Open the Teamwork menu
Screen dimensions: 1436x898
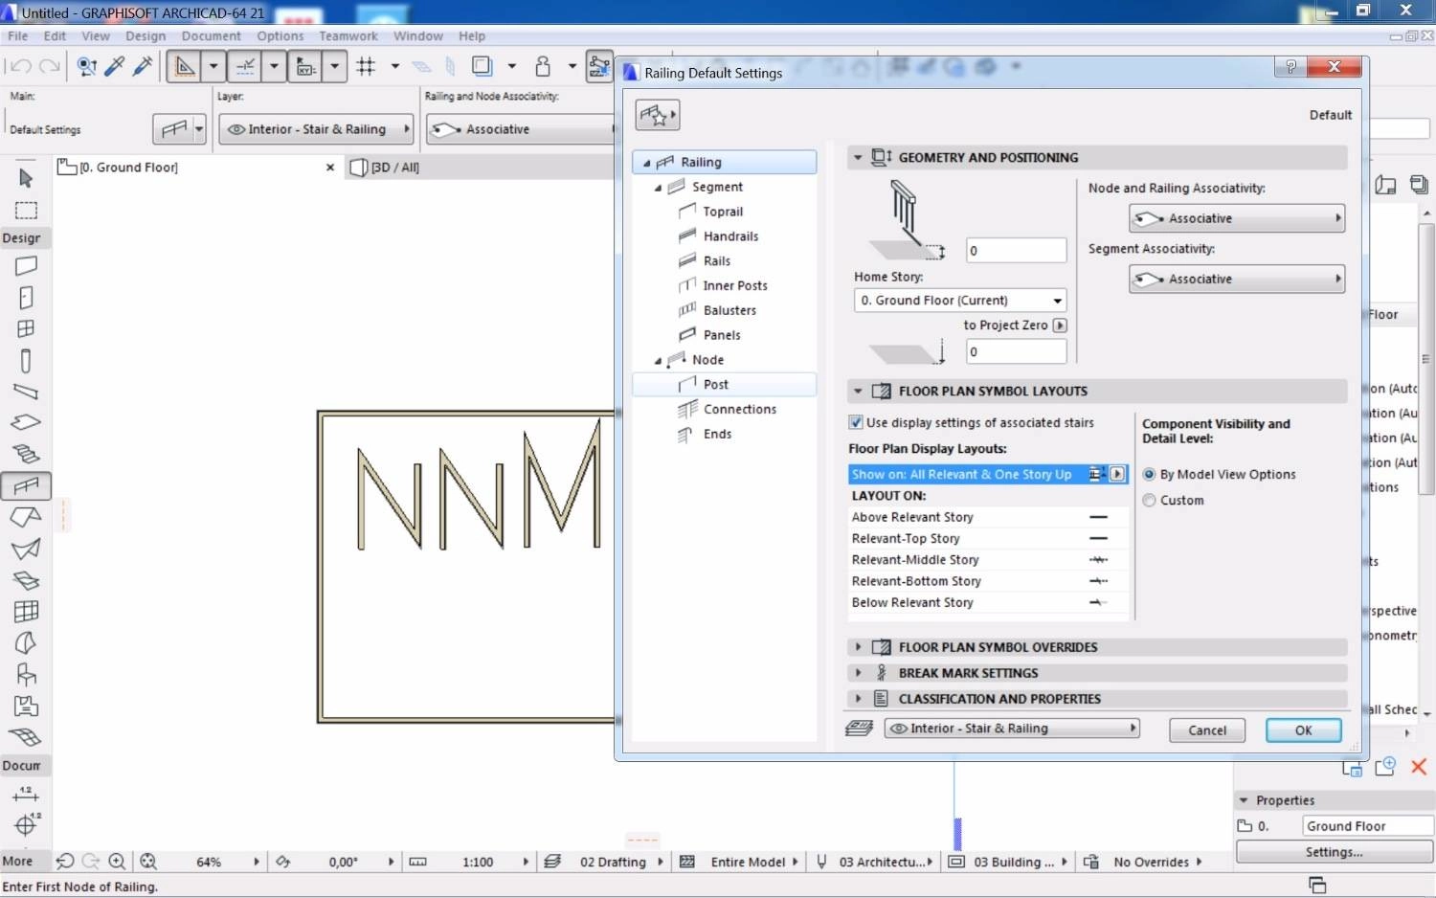click(348, 36)
